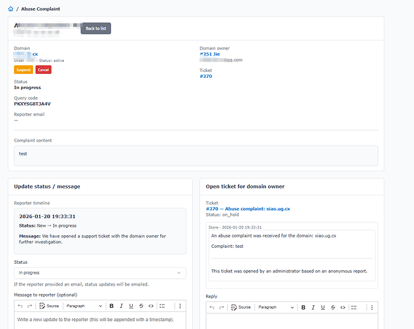Viewport: 414px width, 329px height.
Task: Show more toolbar items in reporter editor
Action: click(180, 306)
